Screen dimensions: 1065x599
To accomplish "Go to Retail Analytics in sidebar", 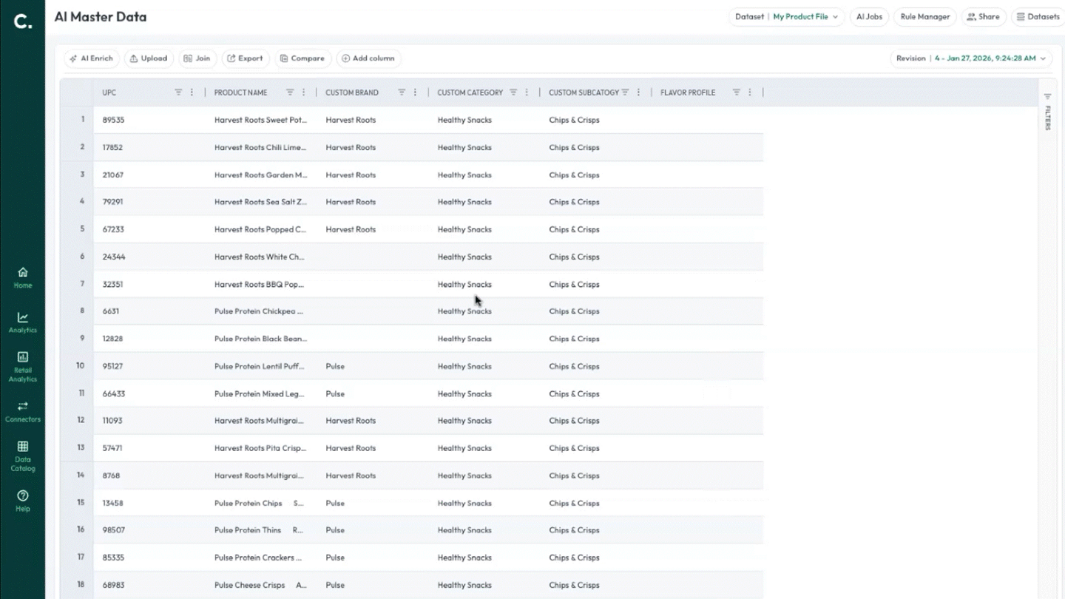I will pos(22,367).
